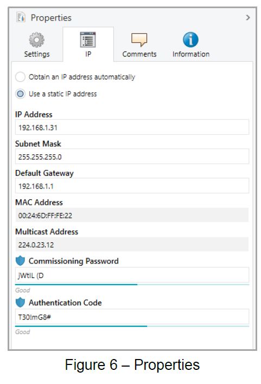This screenshot has width=261, height=384.
Task: Select Use a static IP address
Action: click(x=20, y=94)
